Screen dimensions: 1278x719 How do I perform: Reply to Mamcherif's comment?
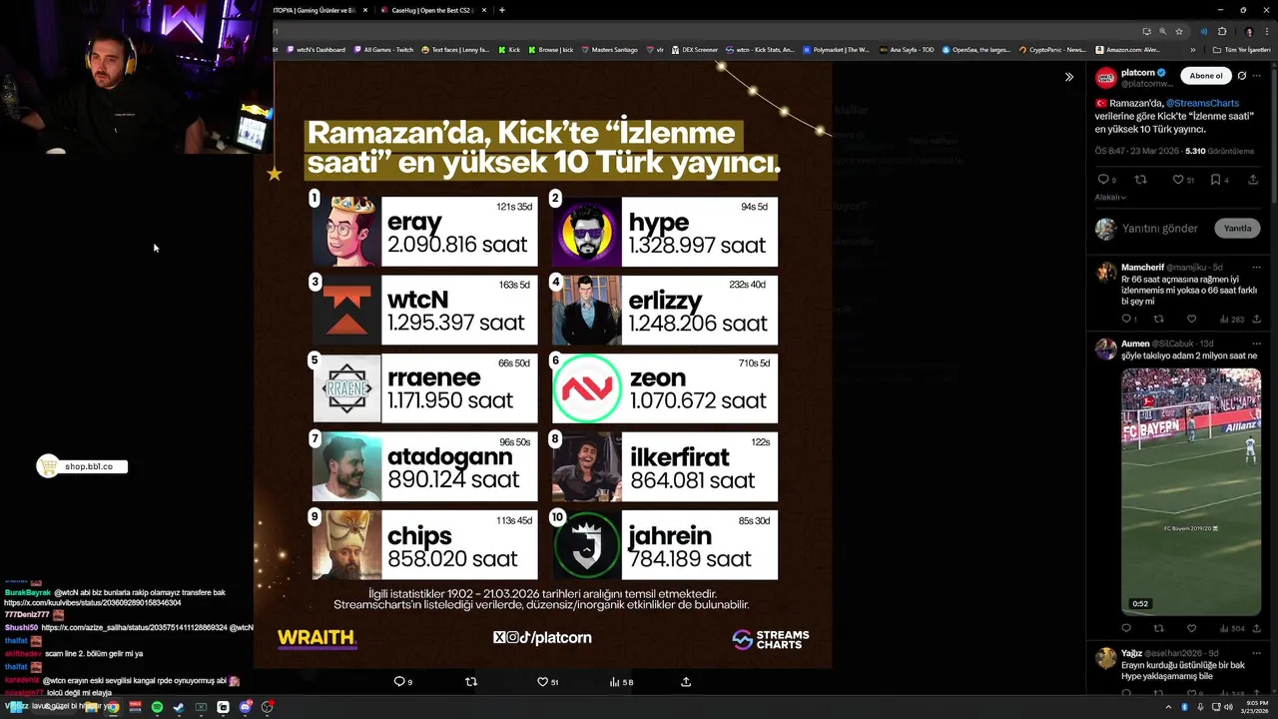pos(1126,320)
